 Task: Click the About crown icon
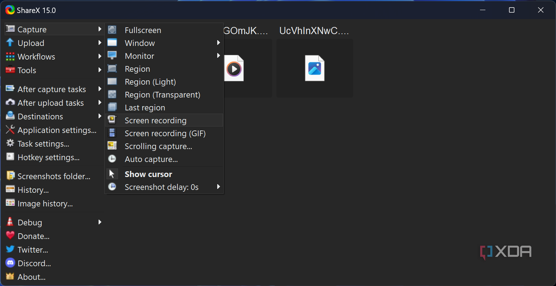click(x=10, y=277)
